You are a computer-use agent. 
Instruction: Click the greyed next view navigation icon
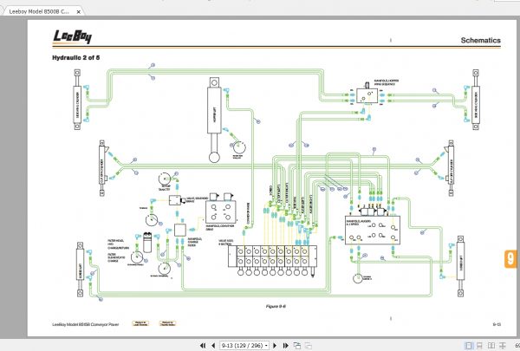point(308,345)
